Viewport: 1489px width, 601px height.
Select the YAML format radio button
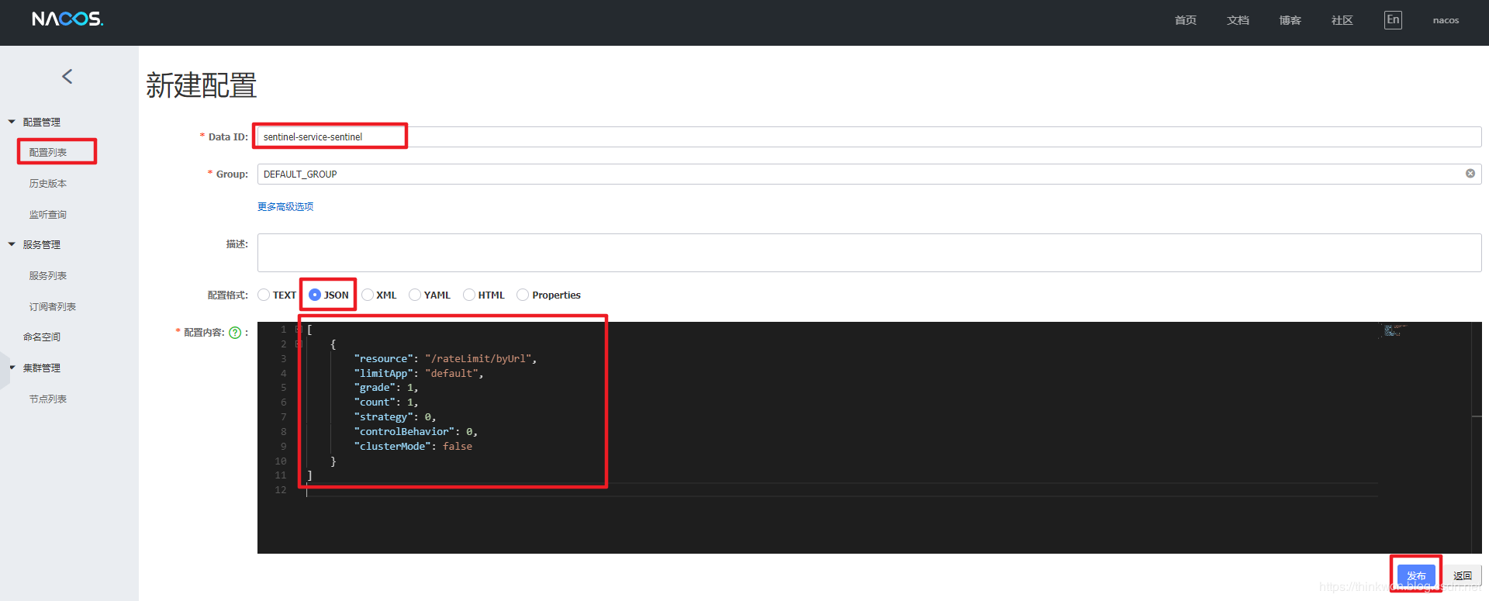point(415,295)
